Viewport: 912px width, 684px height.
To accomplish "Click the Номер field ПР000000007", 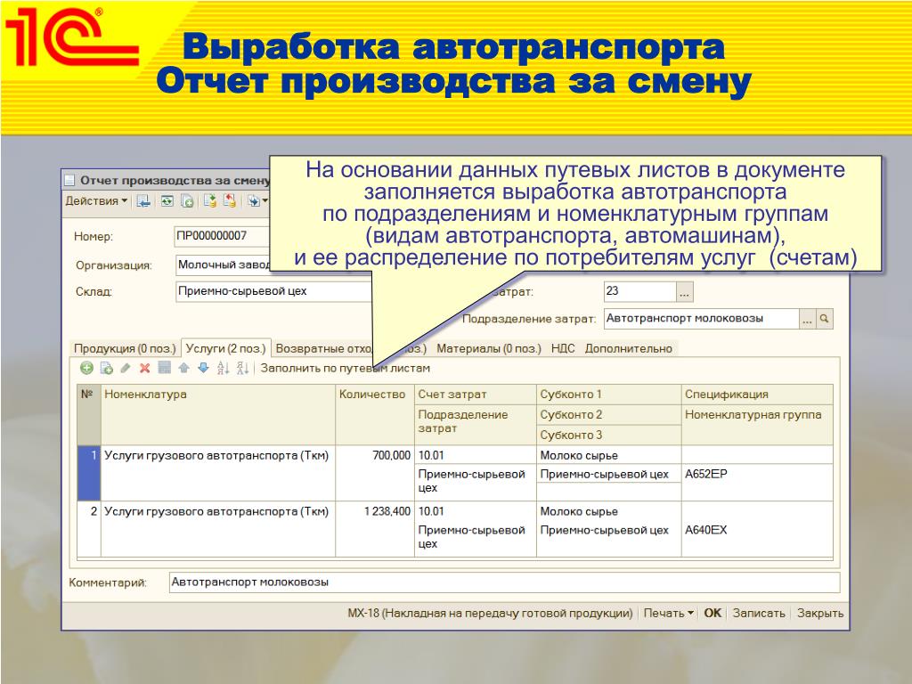I will pos(222,236).
